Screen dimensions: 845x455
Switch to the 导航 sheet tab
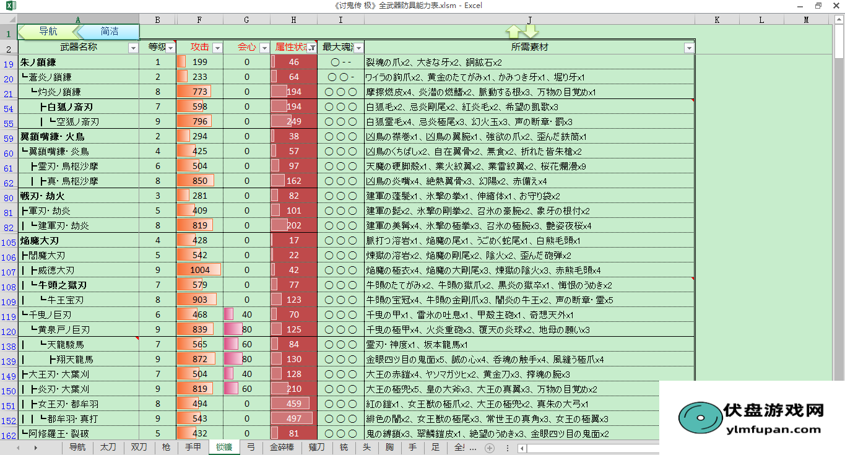point(77,447)
